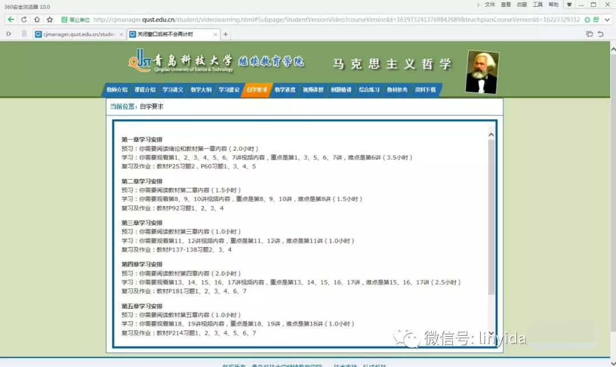Click the address bar URL field
Image resolution: width=616 pixels, height=367 pixels.
tap(331, 19)
